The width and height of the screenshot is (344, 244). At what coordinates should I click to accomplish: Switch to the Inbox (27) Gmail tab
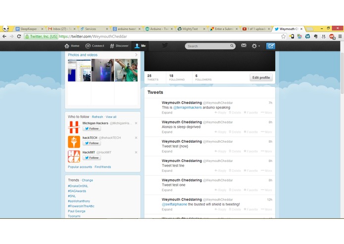pos(62,29)
